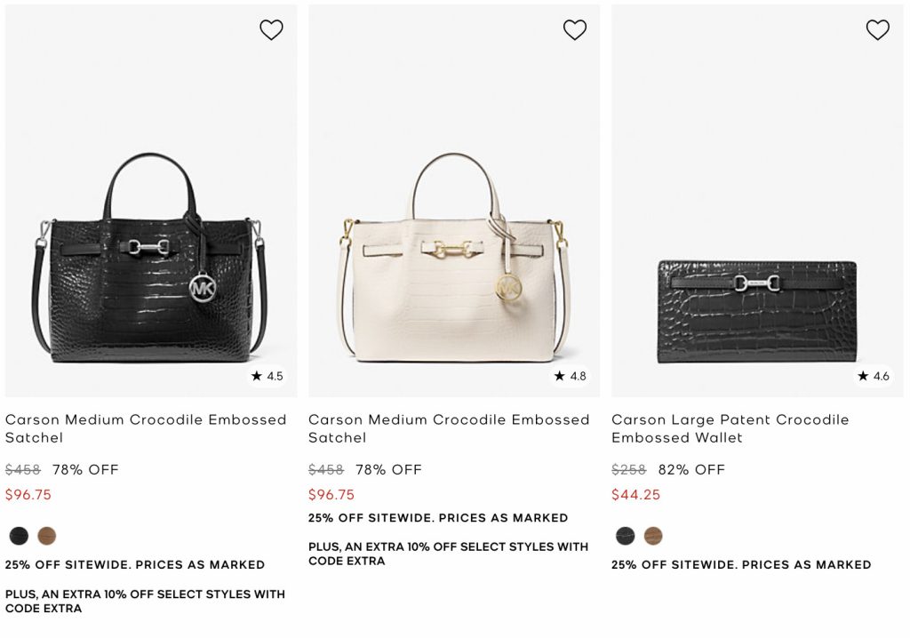Viewport: 910px width, 638px height.
Task: Click heart icon on cream Carson Satchel
Action: coord(575,30)
